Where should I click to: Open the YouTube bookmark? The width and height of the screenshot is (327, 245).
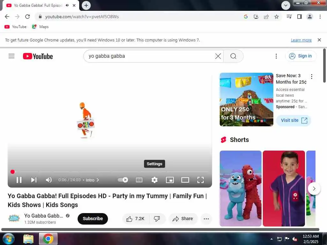16,27
